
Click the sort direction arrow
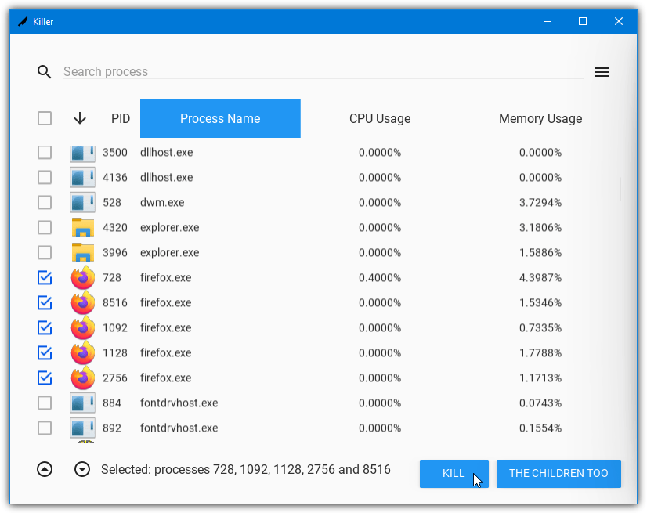(80, 119)
